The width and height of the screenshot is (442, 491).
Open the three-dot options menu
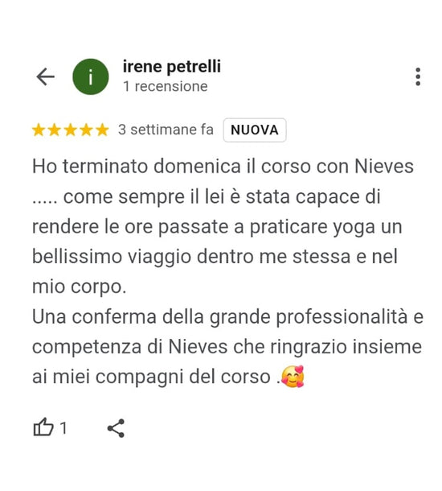418,76
